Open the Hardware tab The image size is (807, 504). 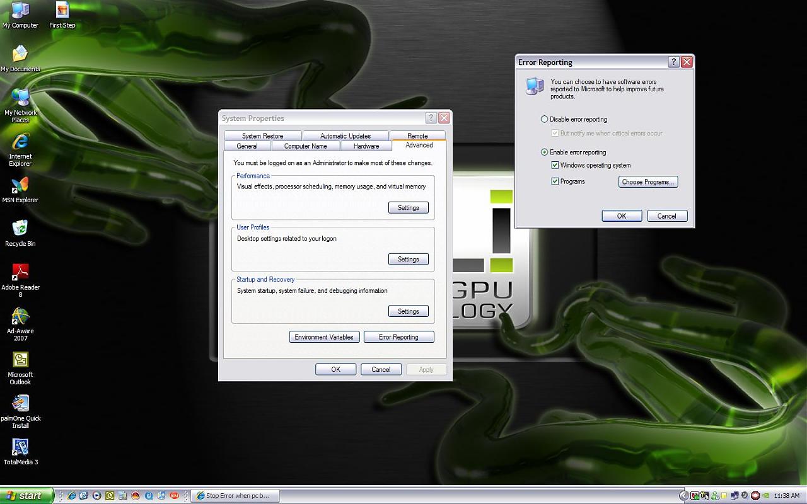(x=366, y=146)
